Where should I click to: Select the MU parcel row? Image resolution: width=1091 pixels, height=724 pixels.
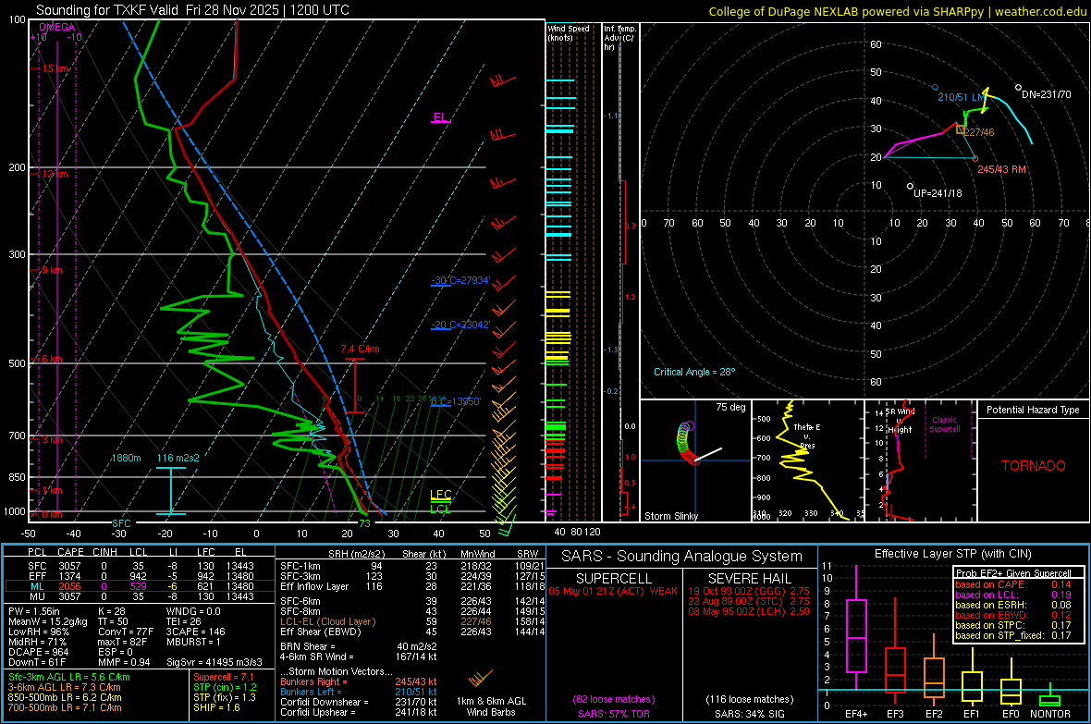(x=140, y=596)
